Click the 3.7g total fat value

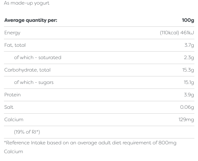tap(189, 45)
